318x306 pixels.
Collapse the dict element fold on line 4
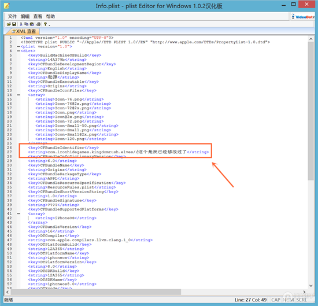tap(19, 51)
